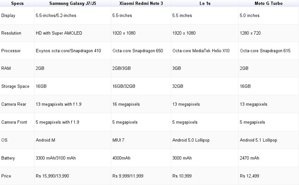Select the HD with Super AMOLED cell
Viewport: 299px width, 185px height.
point(59,33)
